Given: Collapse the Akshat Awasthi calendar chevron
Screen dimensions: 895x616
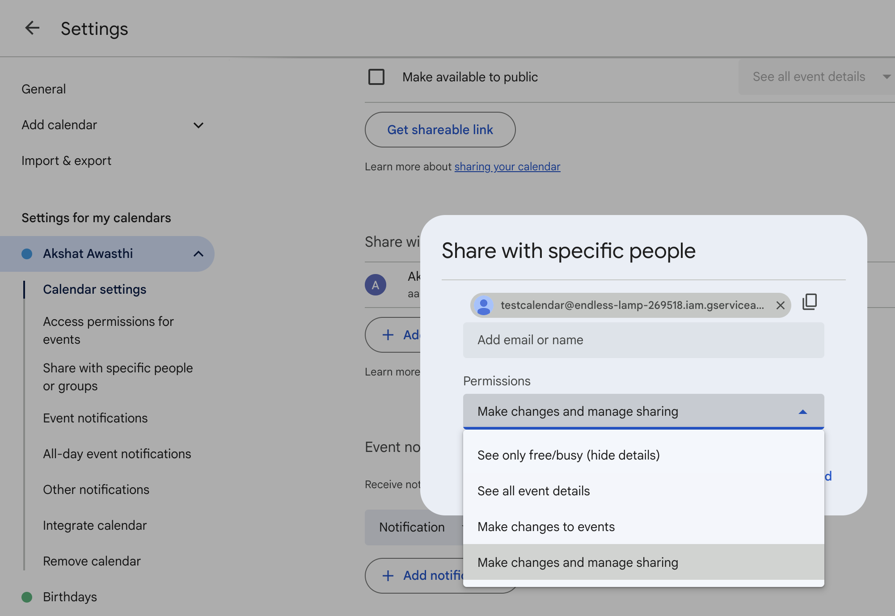Looking at the screenshot, I should [x=198, y=254].
